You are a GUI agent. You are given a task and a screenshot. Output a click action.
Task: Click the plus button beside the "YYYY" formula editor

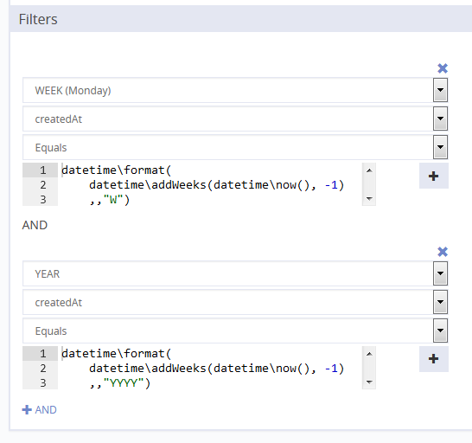coord(434,359)
